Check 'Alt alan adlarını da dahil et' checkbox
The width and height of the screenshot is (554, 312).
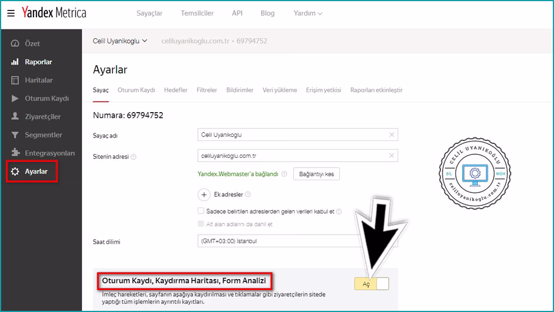201,224
